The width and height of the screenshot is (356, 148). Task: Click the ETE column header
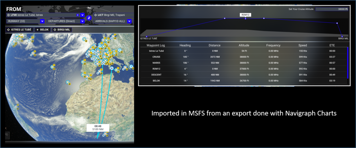tap(332, 45)
